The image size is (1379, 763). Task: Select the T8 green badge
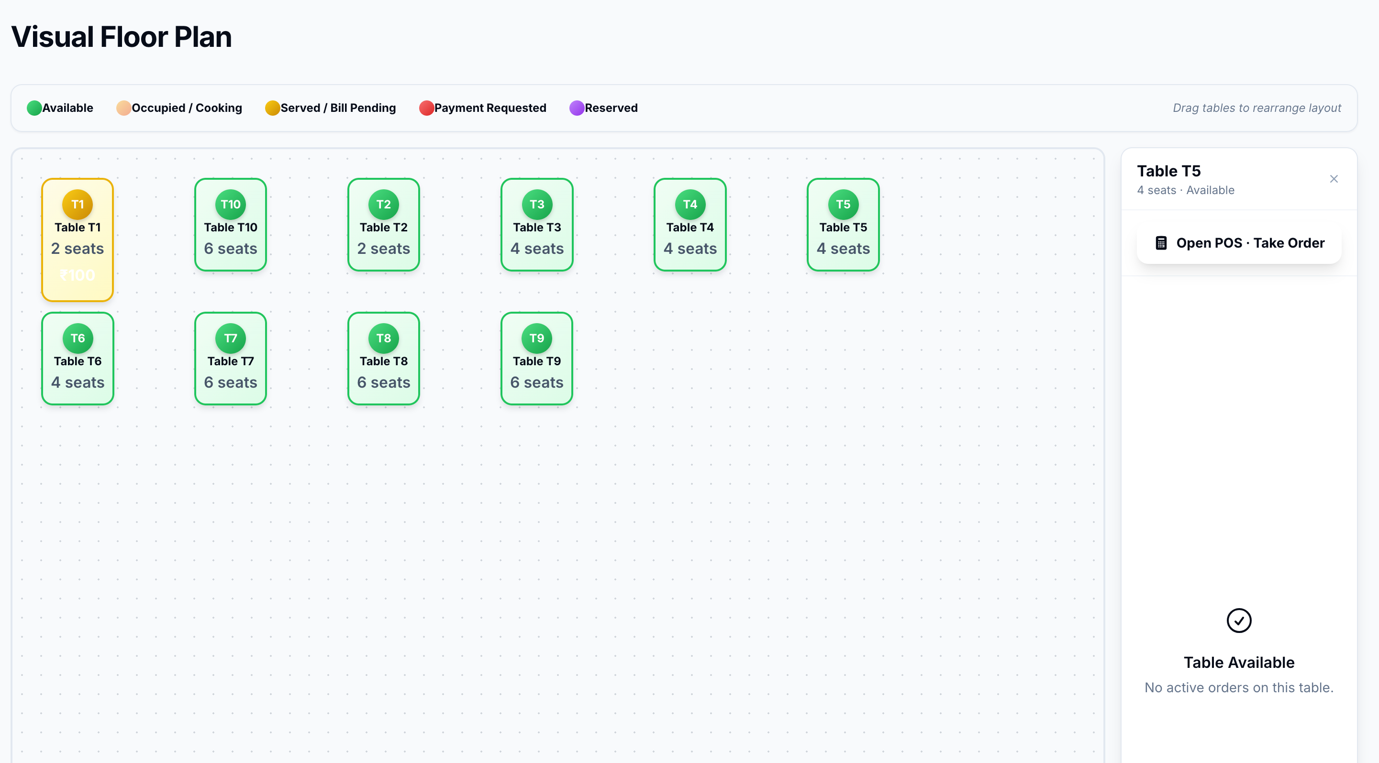(383, 338)
